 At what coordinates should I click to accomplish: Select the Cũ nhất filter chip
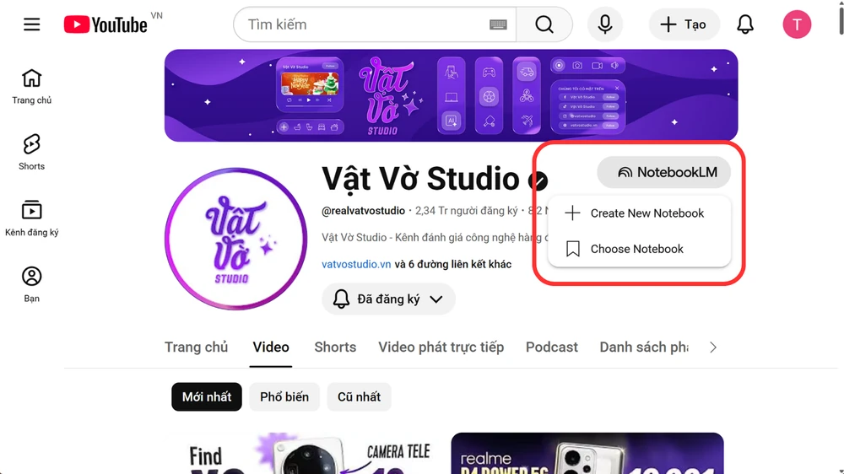pos(359,397)
